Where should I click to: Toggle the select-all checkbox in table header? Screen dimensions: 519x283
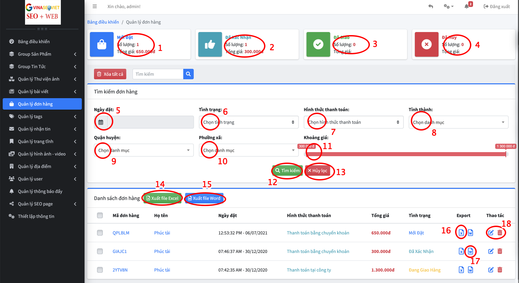[x=100, y=215]
